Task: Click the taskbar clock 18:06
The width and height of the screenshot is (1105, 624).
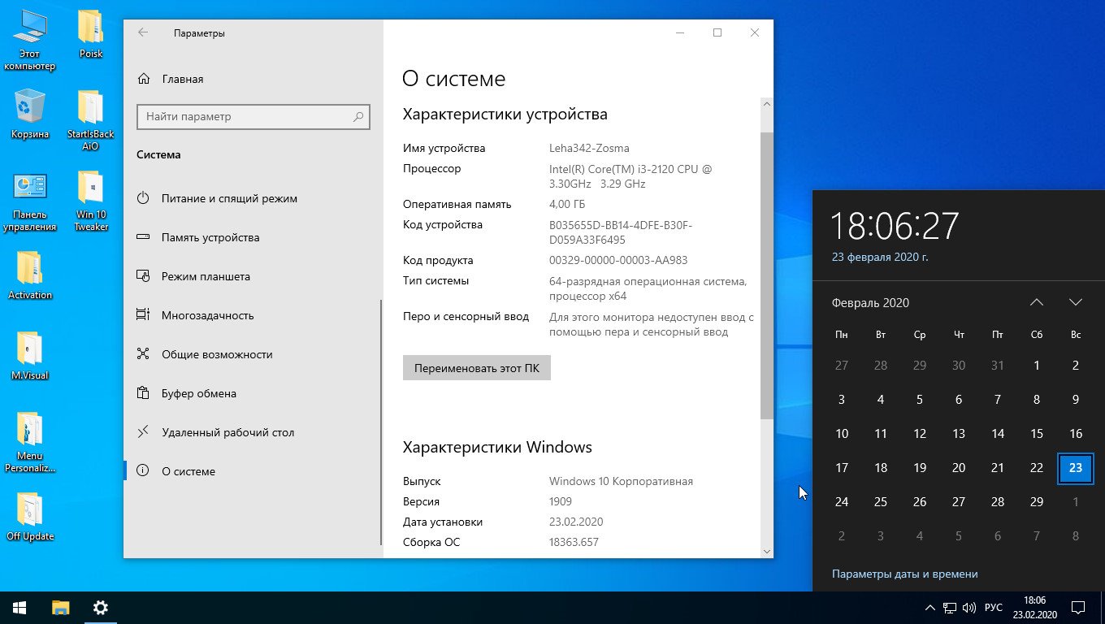Action: [1035, 607]
